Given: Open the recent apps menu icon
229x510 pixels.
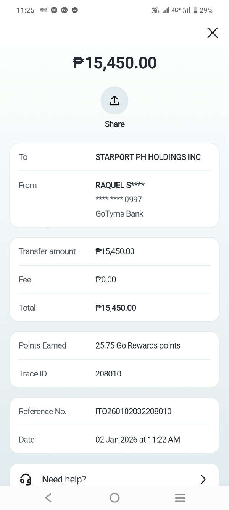Looking at the screenshot, I should (180, 497).
